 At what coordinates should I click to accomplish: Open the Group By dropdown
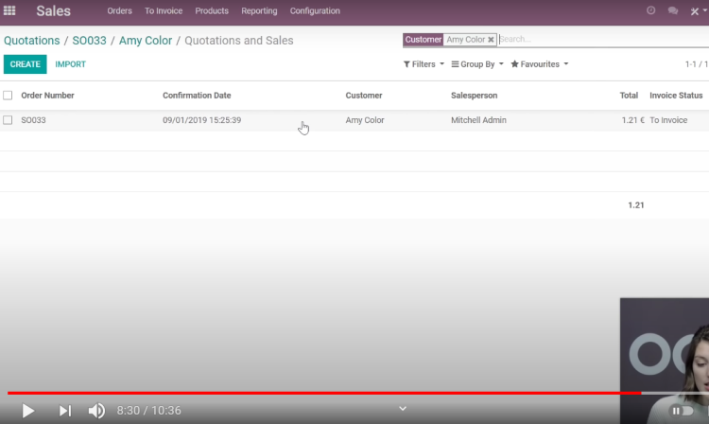click(477, 64)
